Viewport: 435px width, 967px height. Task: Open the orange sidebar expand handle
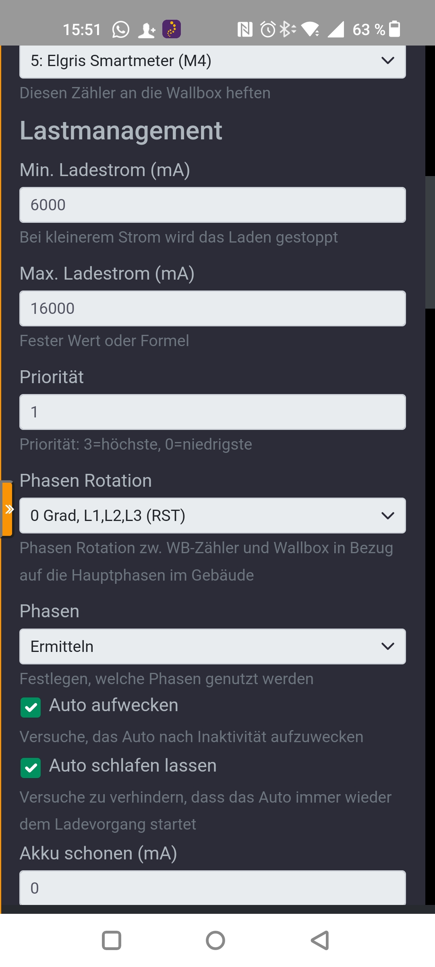[x=7, y=509]
